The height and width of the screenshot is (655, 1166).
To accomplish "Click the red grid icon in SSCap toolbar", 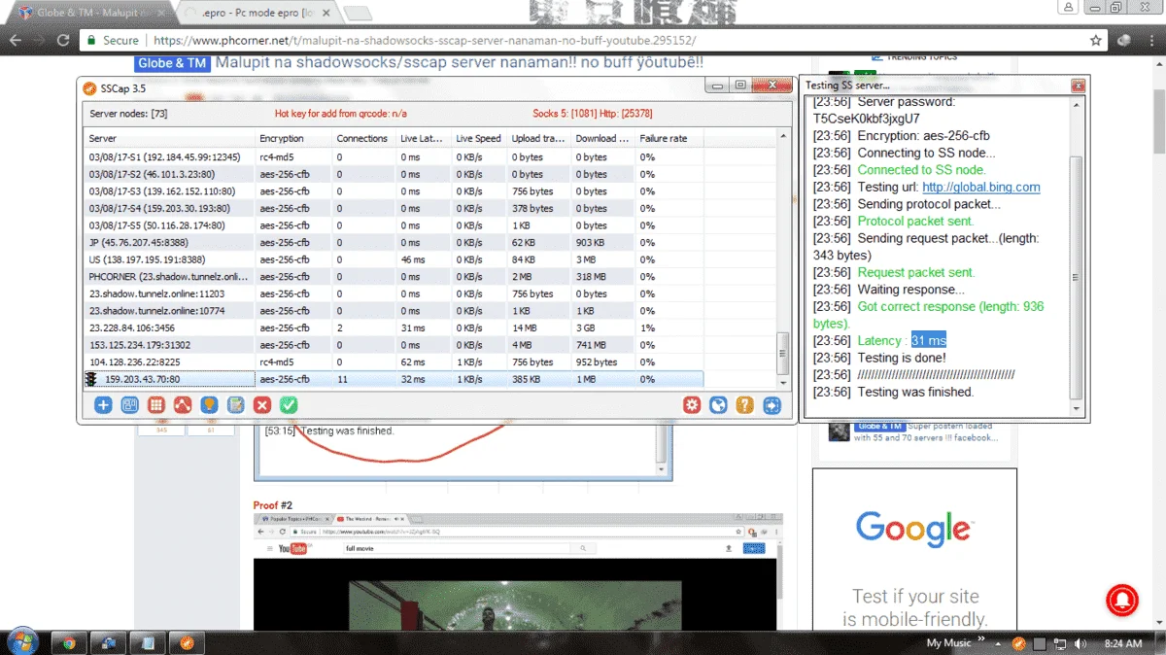I will click(x=155, y=405).
